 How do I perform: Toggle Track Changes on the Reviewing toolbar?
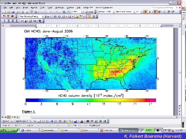88,16
